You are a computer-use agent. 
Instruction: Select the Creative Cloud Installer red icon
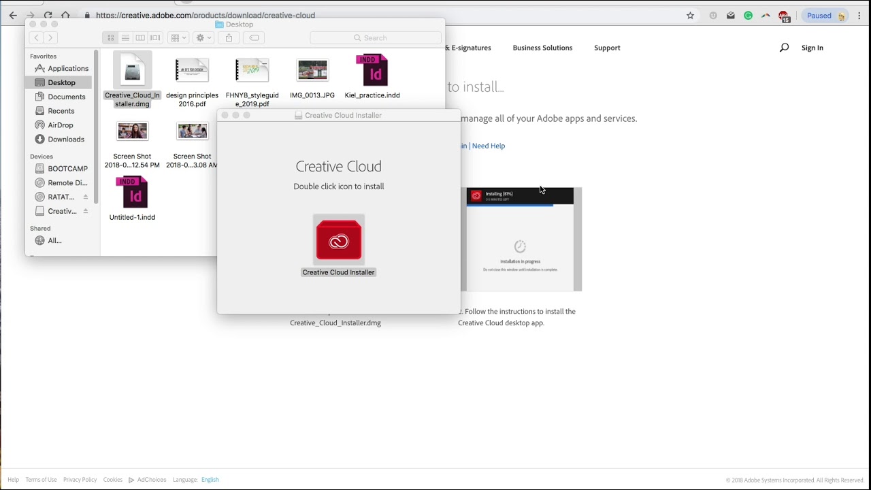pos(339,240)
